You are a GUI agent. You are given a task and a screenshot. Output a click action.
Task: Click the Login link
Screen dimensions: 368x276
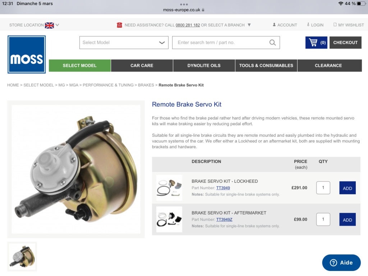click(x=315, y=25)
